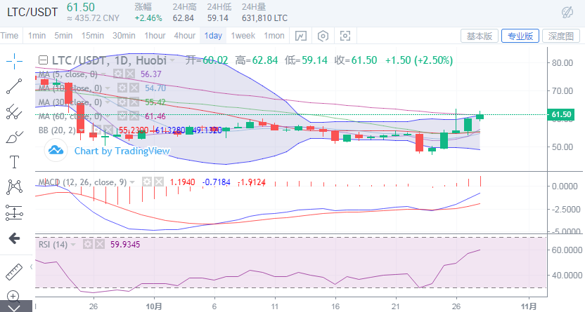Select the pitchfork drawing tool
The image size is (585, 312).
tap(14, 111)
